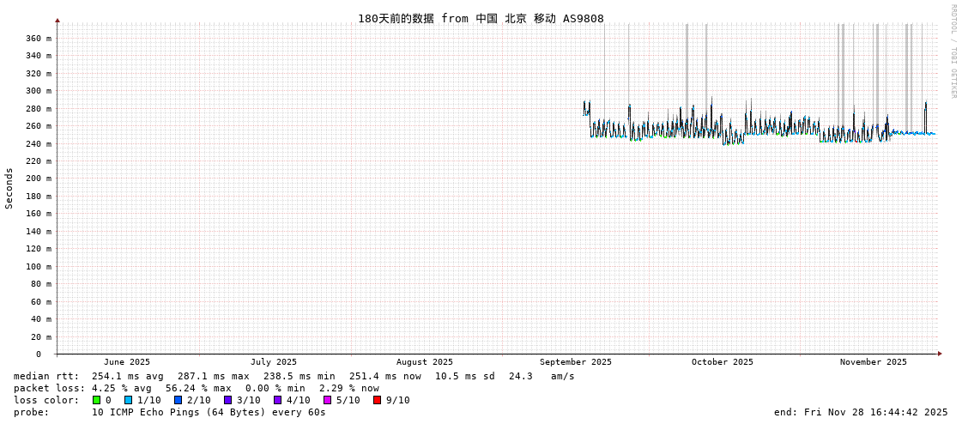Click the October 2025 x-axis label

[723, 362]
